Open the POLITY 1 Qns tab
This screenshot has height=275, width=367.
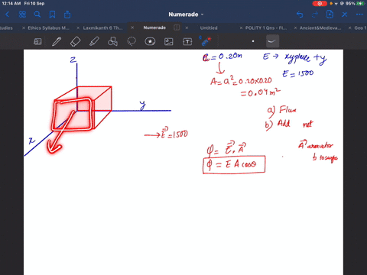click(x=266, y=27)
